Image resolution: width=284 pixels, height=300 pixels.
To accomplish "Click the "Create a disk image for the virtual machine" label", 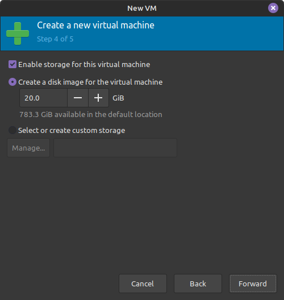I will tap(90, 82).
